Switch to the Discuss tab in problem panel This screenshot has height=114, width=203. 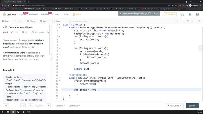(32, 21)
